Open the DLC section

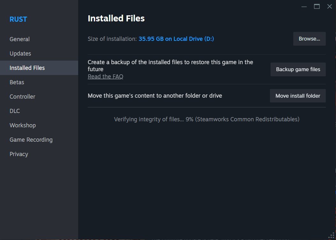click(x=15, y=111)
